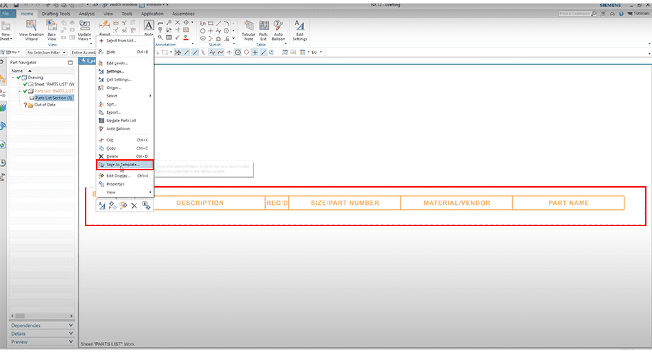652x353 pixels.
Task: Choose Hide in the context menu
Action: [125, 52]
